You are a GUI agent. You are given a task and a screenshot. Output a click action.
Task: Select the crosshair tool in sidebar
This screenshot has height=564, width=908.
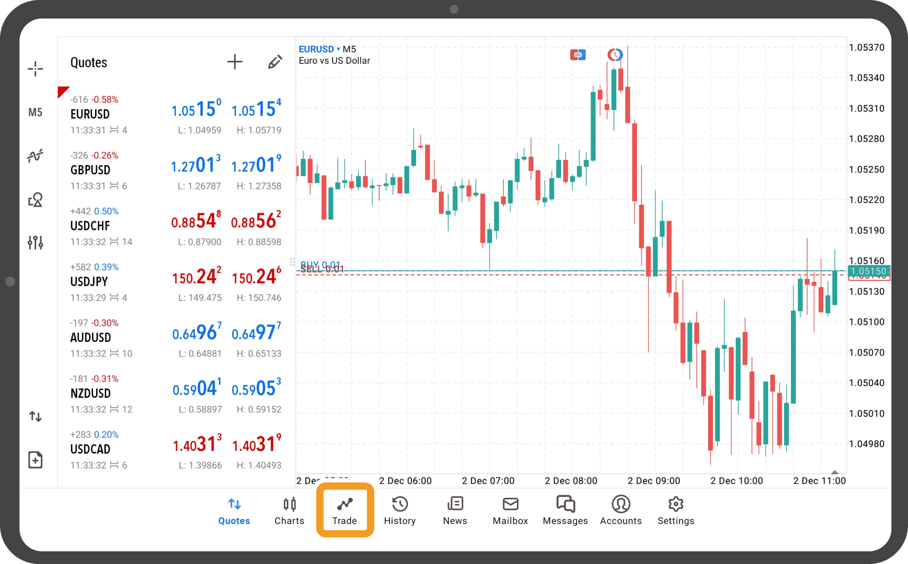(x=35, y=69)
